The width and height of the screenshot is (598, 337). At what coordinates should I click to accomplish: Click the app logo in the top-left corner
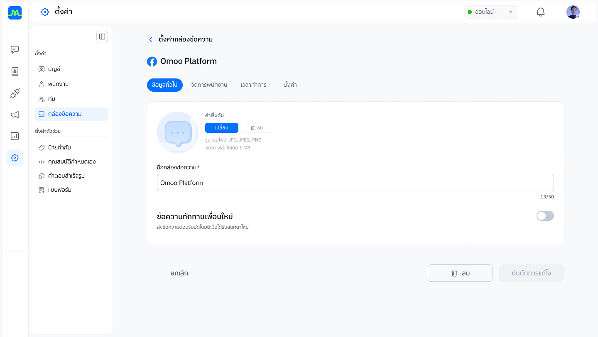point(15,13)
